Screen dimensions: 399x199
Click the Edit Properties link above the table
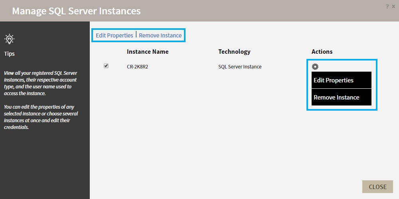tap(115, 35)
